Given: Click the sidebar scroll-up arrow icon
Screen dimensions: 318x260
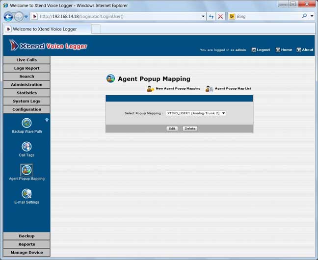Looking at the screenshot, I should pyautogui.click(x=47, y=120).
